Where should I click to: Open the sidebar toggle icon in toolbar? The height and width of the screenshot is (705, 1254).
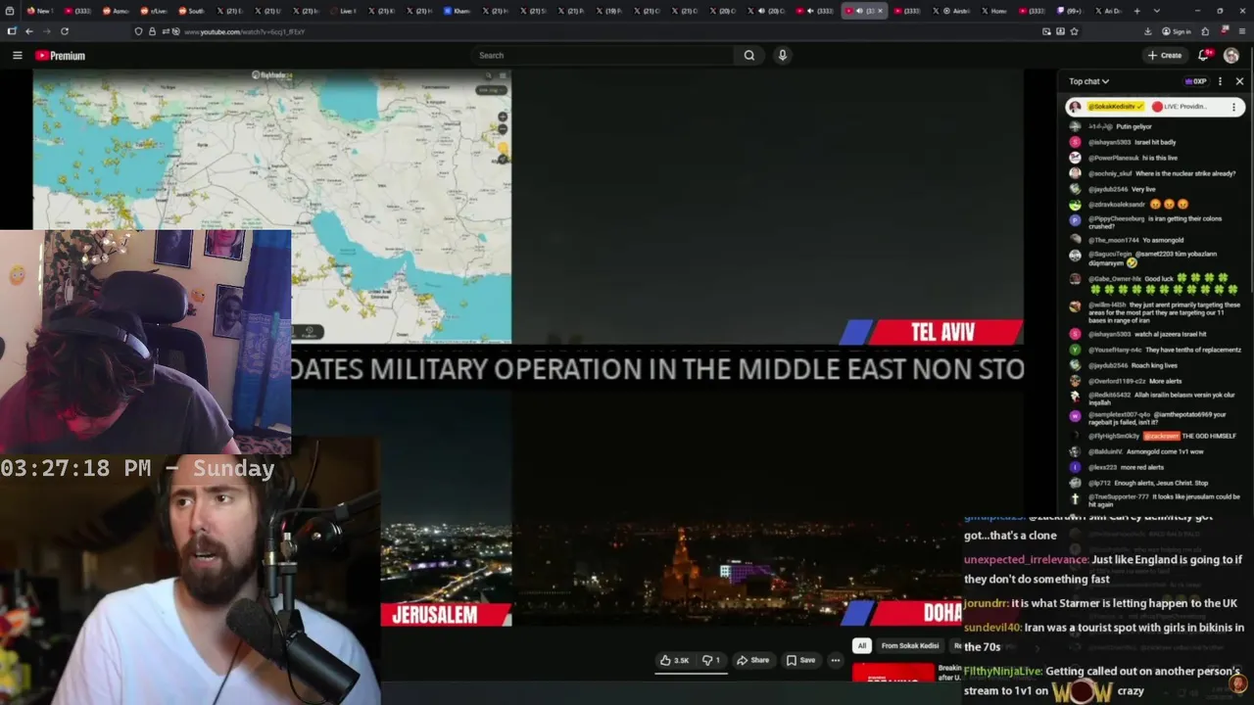tap(11, 31)
